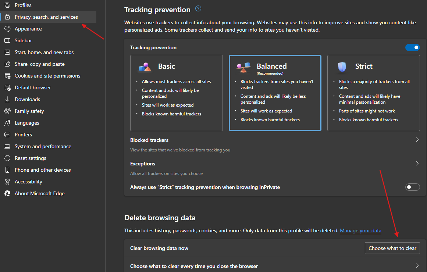Click the Printers icon
The image size is (427, 272).
click(7, 135)
